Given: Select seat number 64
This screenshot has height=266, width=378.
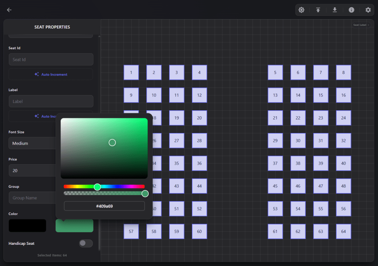Looking at the screenshot, I should point(343,231).
